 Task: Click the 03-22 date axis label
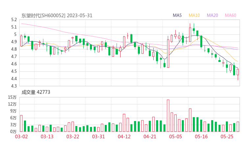[73, 136]
